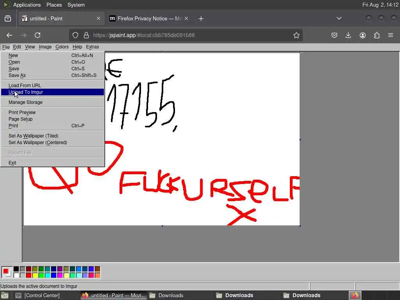400x300 pixels.
Task: Select the orange palette swatch
Action: coord(97,275)
